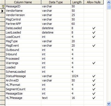Grab the vertical scrollbar thumb
The height and width of the screenshot is (106, 111).
pyautogui.click(x=109, y=7)
